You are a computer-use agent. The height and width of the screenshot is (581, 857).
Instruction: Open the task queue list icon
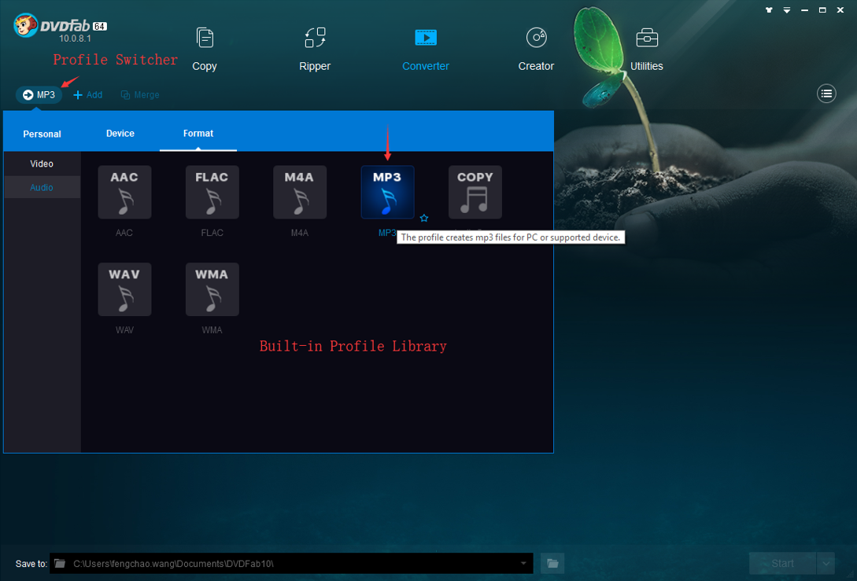click(x=826, y=94)
